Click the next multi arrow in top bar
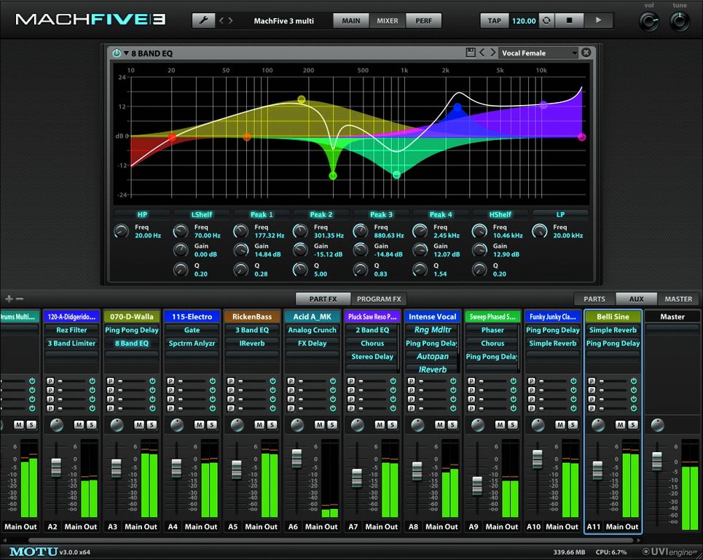The height and width of the screenshot is (560, 703). point(230,20)
